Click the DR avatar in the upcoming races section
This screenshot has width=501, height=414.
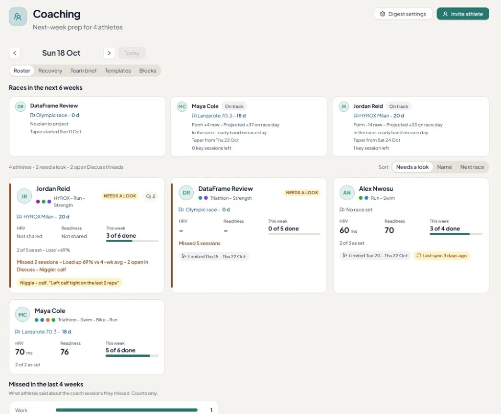[21, 106]
